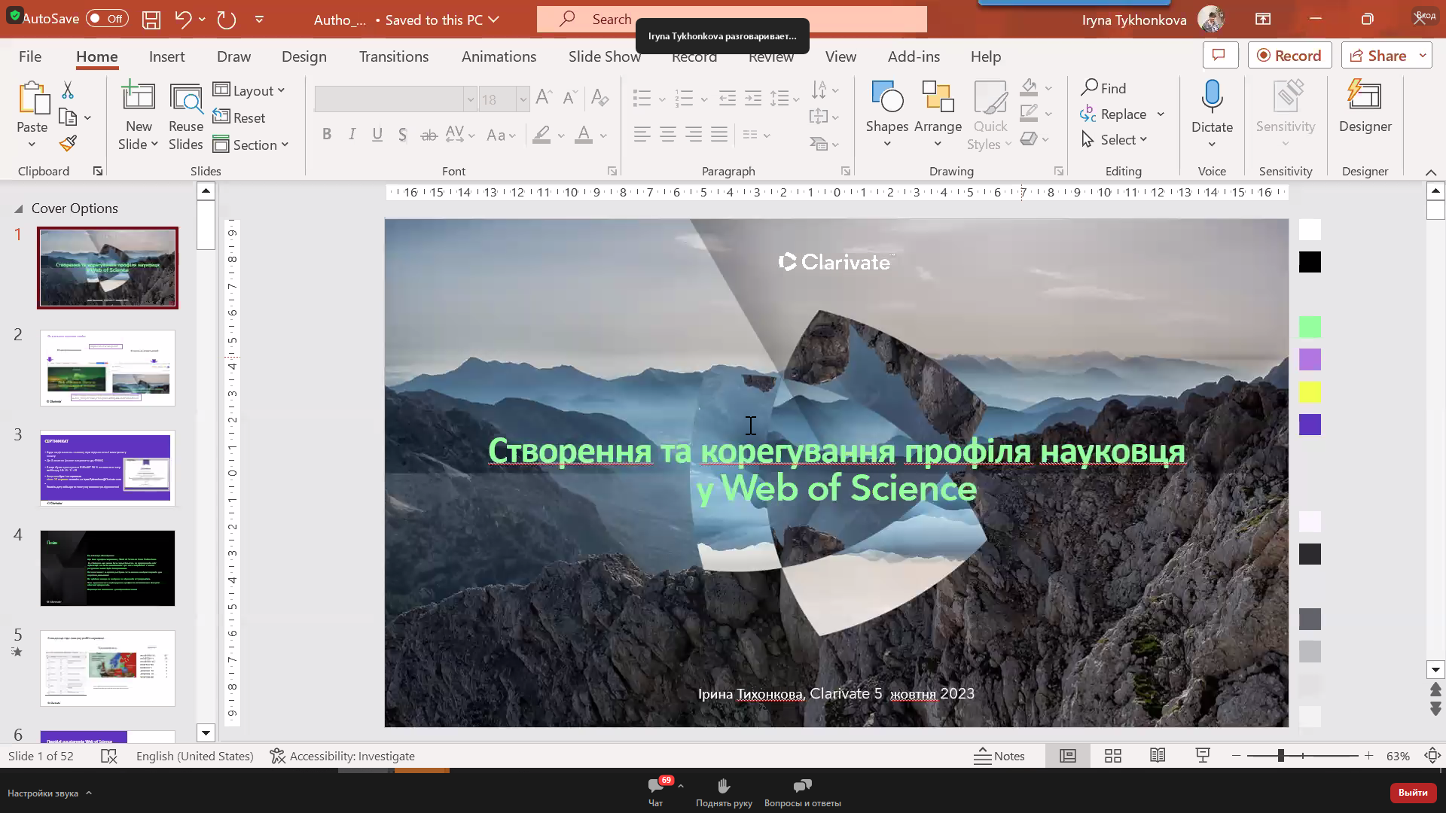Viewport: 1446px width, 813px height.
Task: Click the Shapes gallery icon
Action: click(x=886, y=98)
